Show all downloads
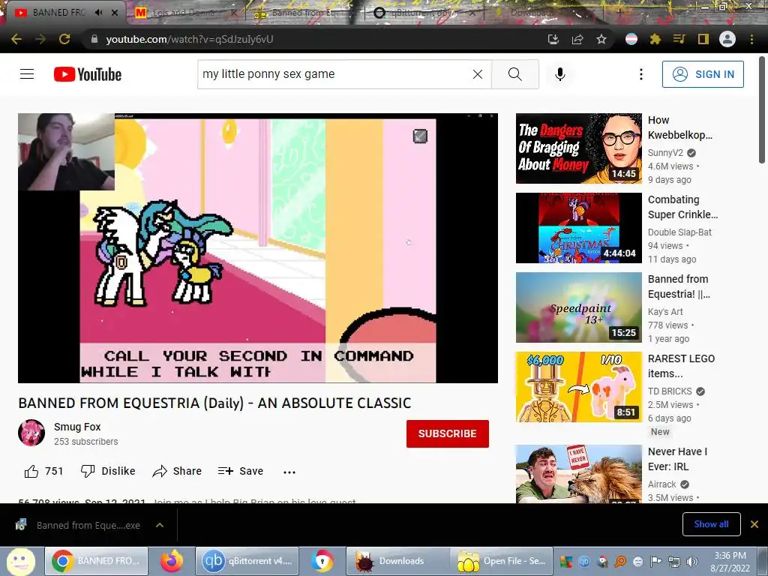Screen dimensions: 768x576 pos(711,524)
